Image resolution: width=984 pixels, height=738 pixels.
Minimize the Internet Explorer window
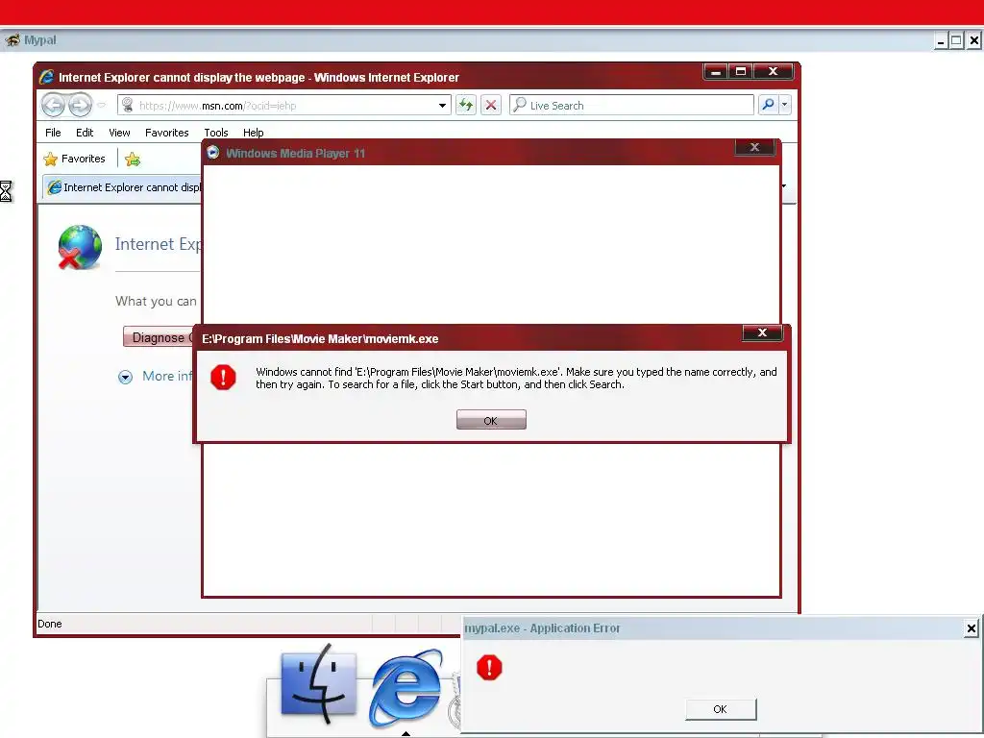[x=715, y=71]
